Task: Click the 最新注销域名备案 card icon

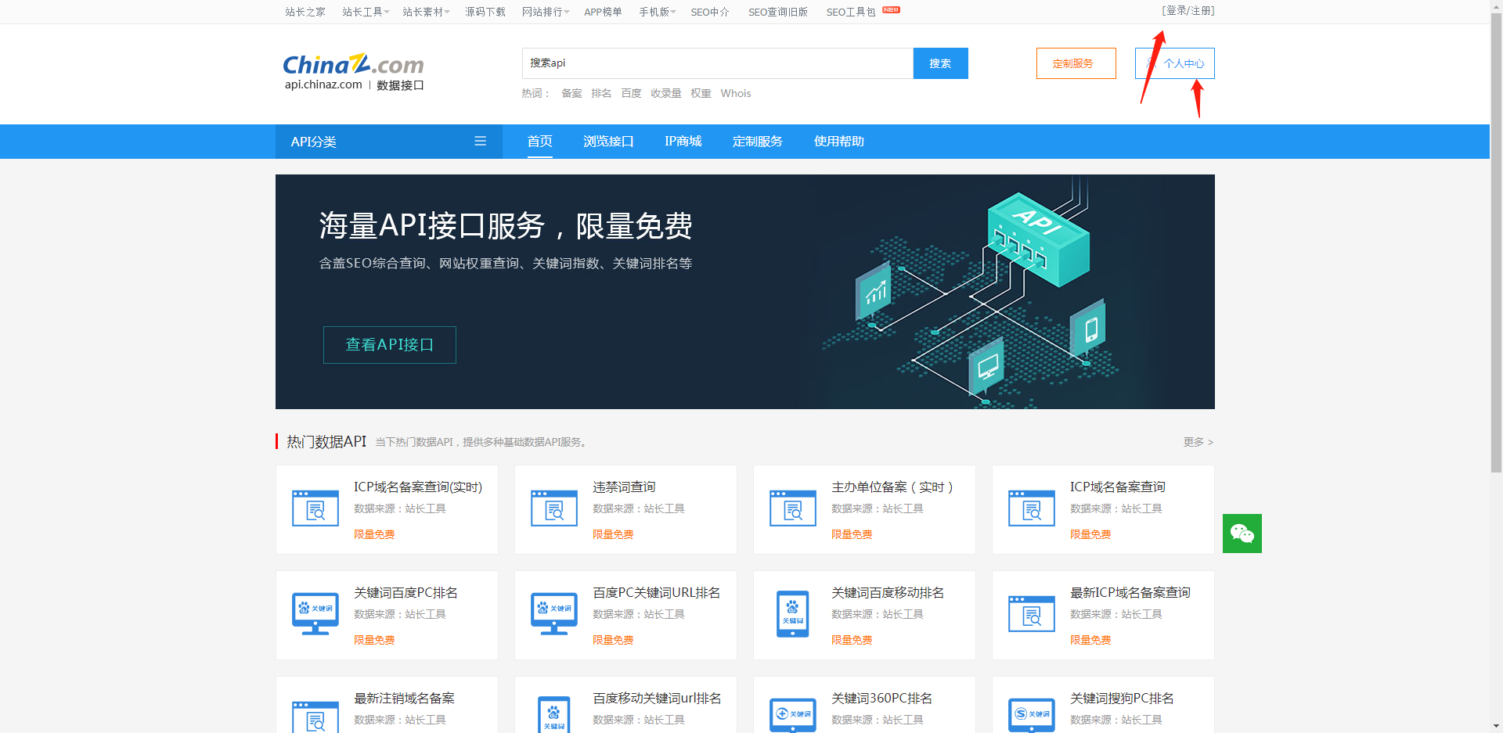Action: [315, 717]
